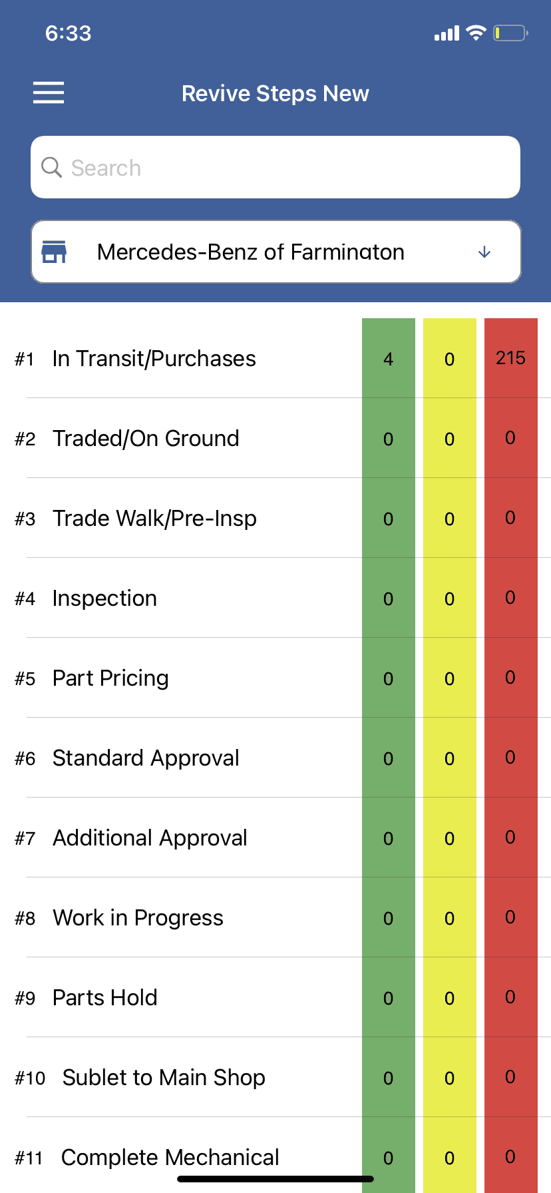The width and height of the screenshot is (551, 1193).
Task: Click the search magnifier icon
Action: pyautogui.click(x=51, y=167)
